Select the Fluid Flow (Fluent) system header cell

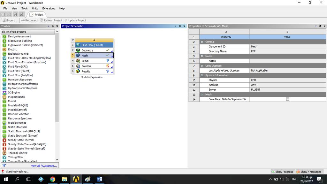point(94,45)
